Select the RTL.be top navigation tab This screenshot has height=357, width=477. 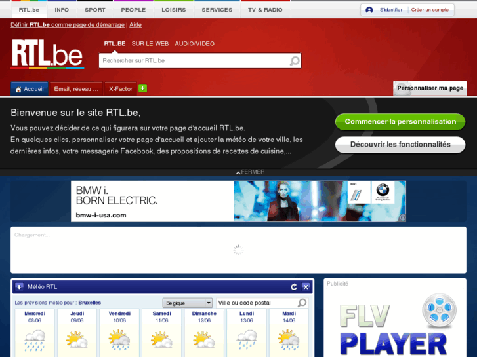point(29,10)
